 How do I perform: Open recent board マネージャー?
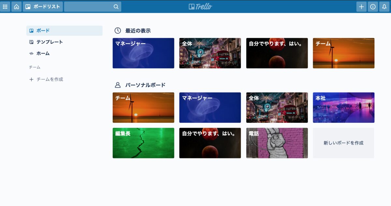143,53
